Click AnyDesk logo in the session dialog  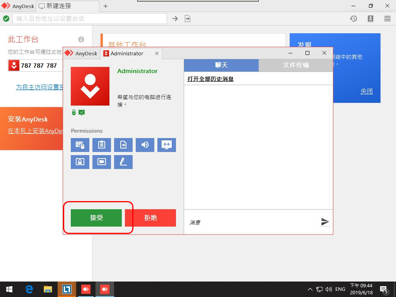[x=81, y=53]
